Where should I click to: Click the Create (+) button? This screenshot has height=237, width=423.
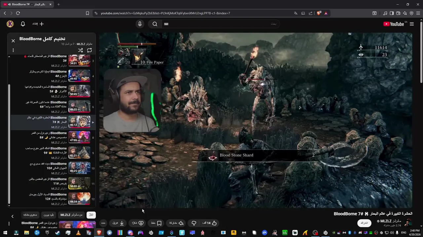click(38, 24)
